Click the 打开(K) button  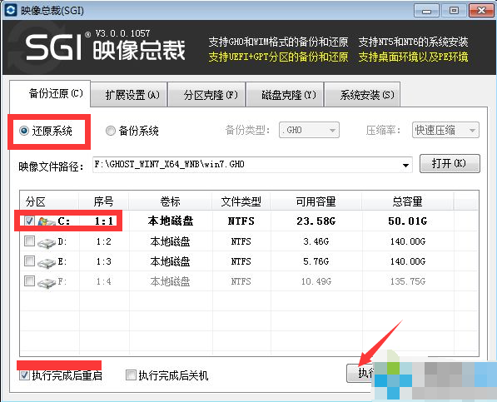tap(450, 163)
